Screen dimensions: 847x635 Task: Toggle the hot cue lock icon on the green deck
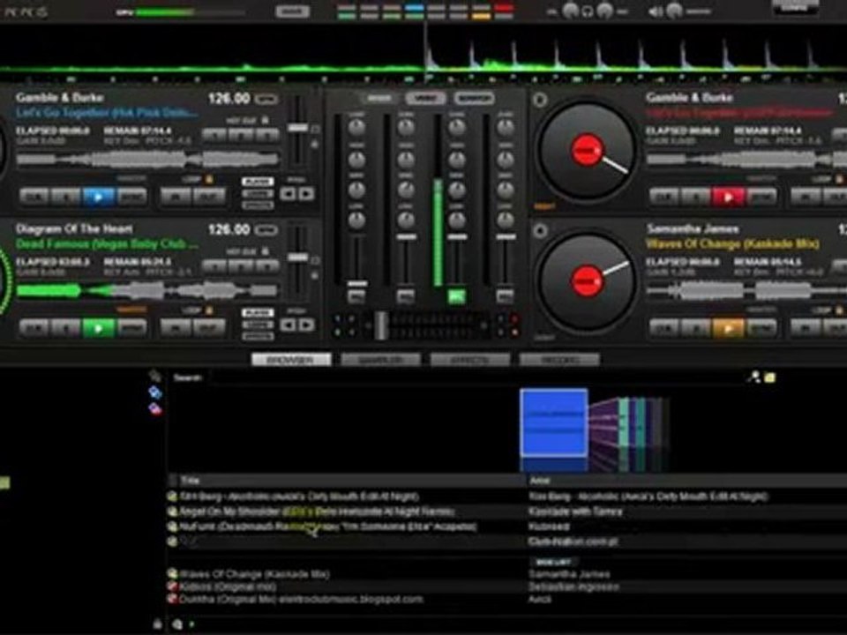point(266,251)
